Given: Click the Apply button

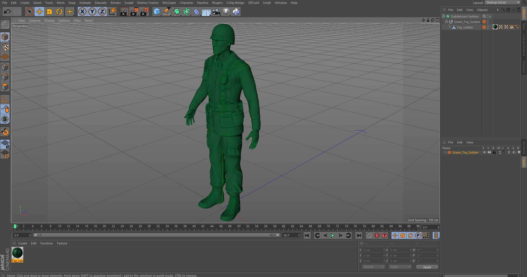Looking at the screenshot, I should (x=427, y=267).
